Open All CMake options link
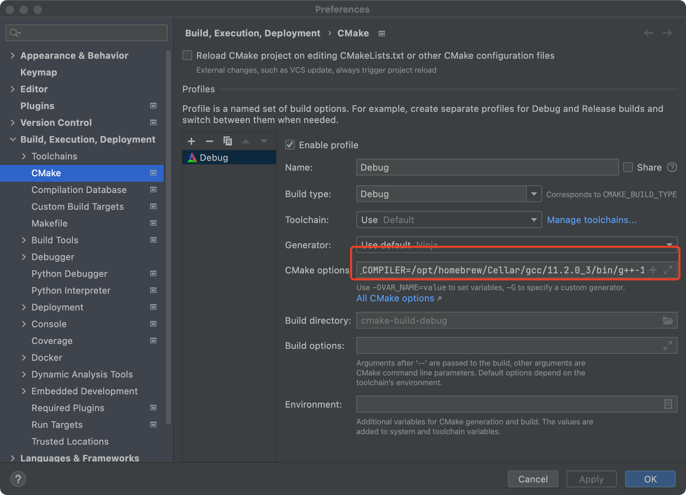This screenshot has width=686, height=495. pyautogui.click(x=395, y=298)
